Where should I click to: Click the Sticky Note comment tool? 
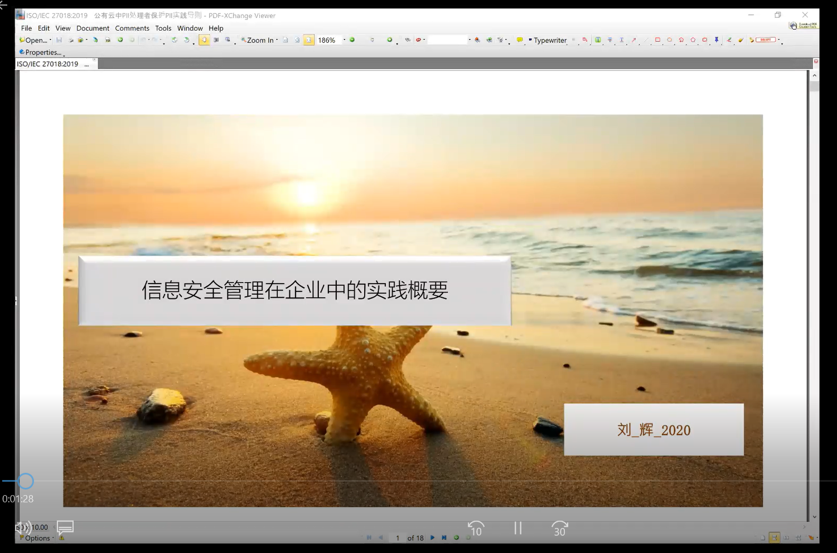point(520,40)
